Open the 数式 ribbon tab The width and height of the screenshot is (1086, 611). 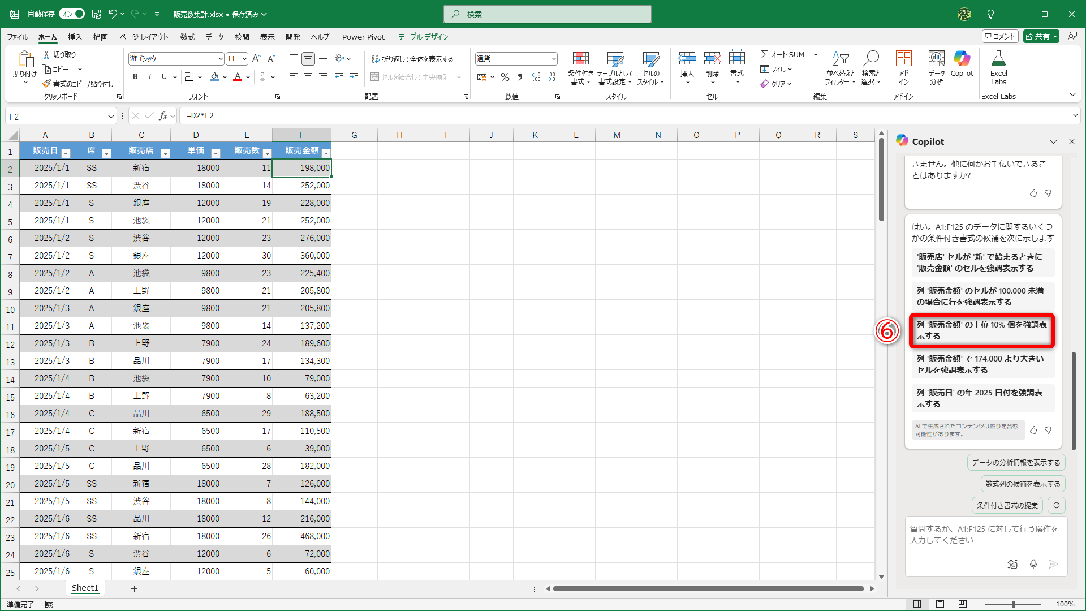point(187,37)
